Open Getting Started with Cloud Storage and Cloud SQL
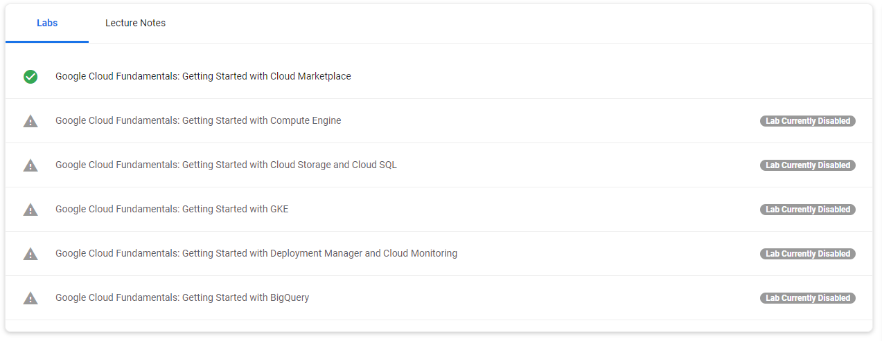The height and width of the screenshot is (341, 882). (x=226, y=165)
